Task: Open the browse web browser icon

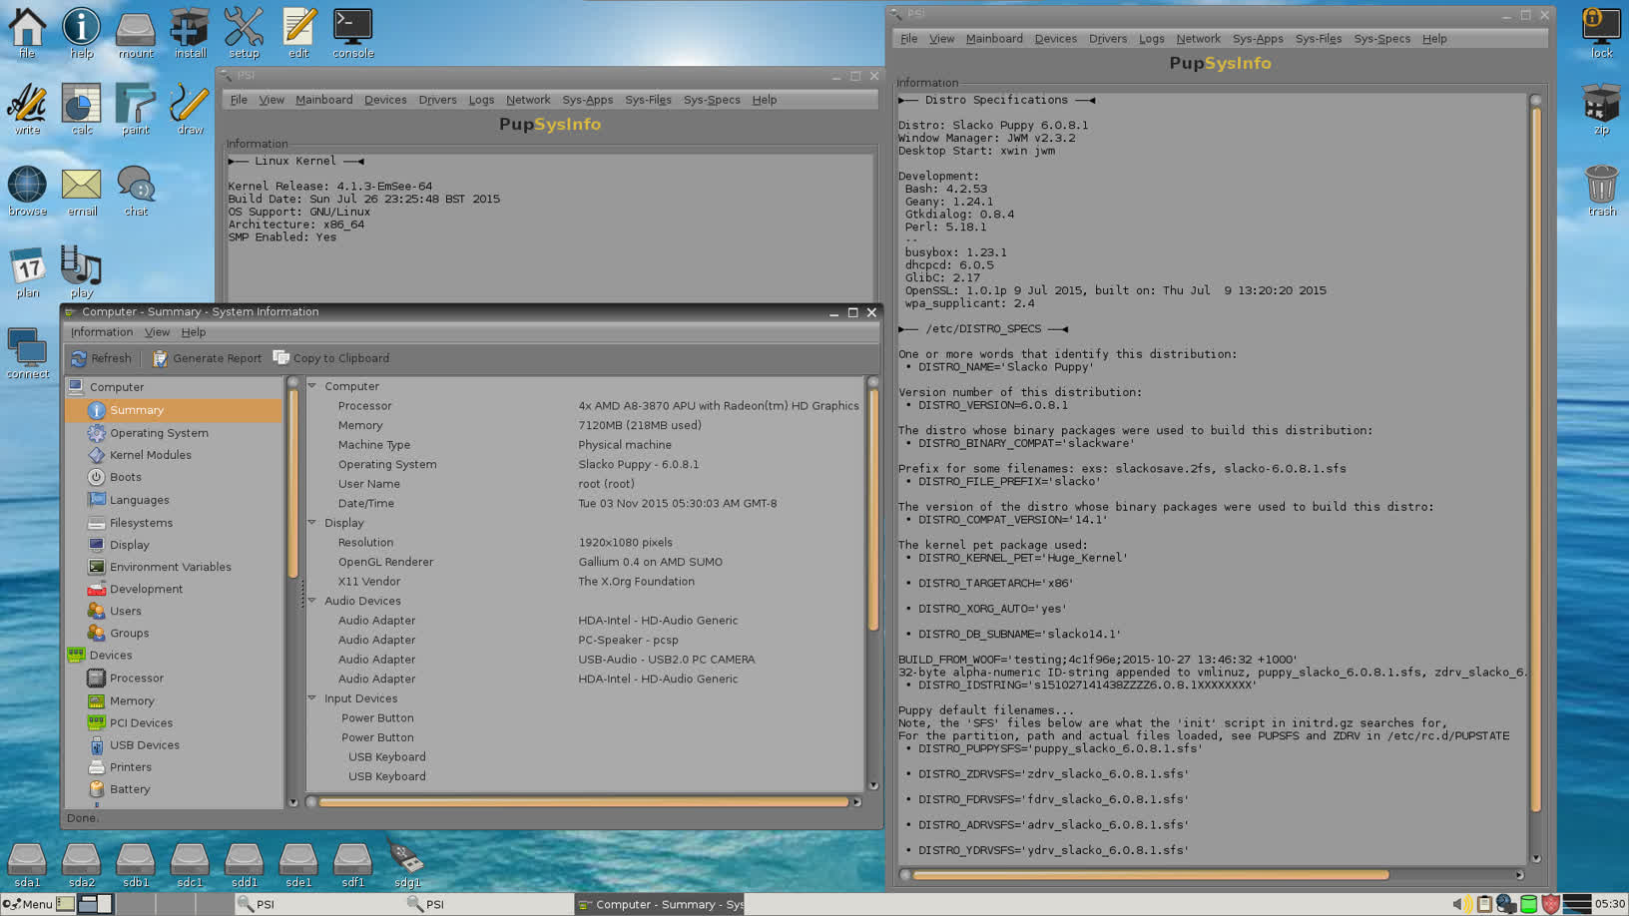Action: [27, 191]
